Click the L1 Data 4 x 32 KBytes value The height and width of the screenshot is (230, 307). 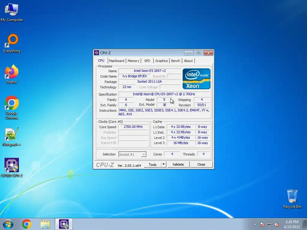181,127
